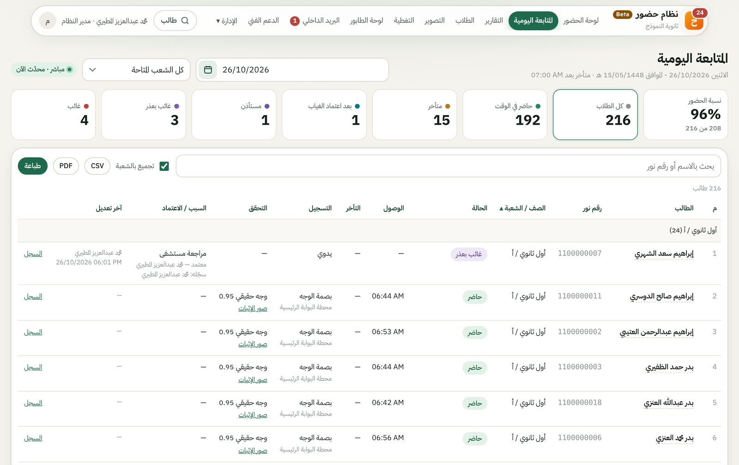Select المتابعة اليومية tab
Screen dimensions: 739x465
point(533,21)
